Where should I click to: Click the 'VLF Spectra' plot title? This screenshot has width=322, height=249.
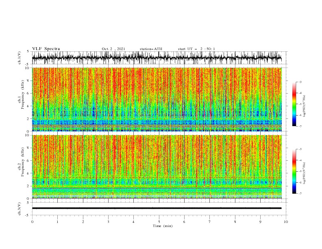(x=46, y=49)
